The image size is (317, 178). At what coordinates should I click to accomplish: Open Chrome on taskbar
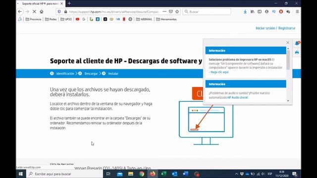tap(142, 174)
